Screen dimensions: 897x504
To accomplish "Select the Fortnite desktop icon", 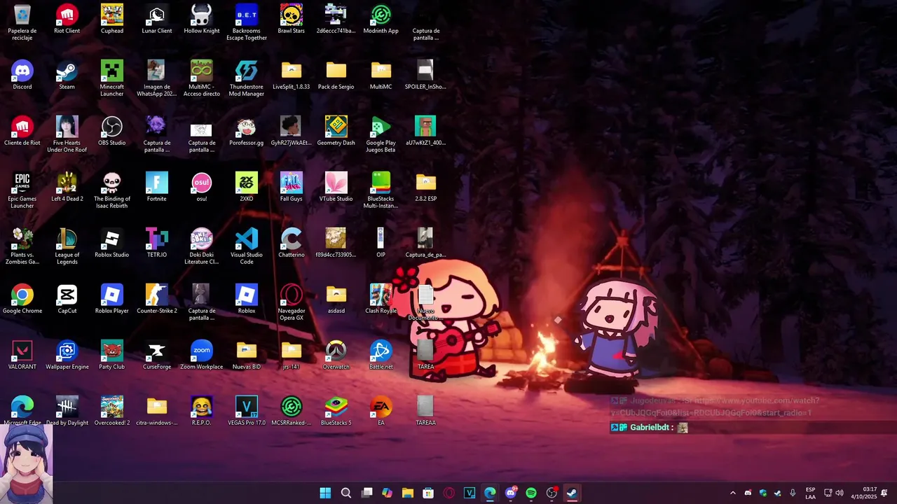I will click(x=157, y=187).
